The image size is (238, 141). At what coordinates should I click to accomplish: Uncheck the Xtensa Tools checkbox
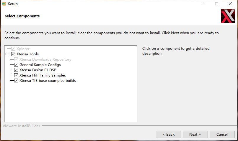coord(13,54)
